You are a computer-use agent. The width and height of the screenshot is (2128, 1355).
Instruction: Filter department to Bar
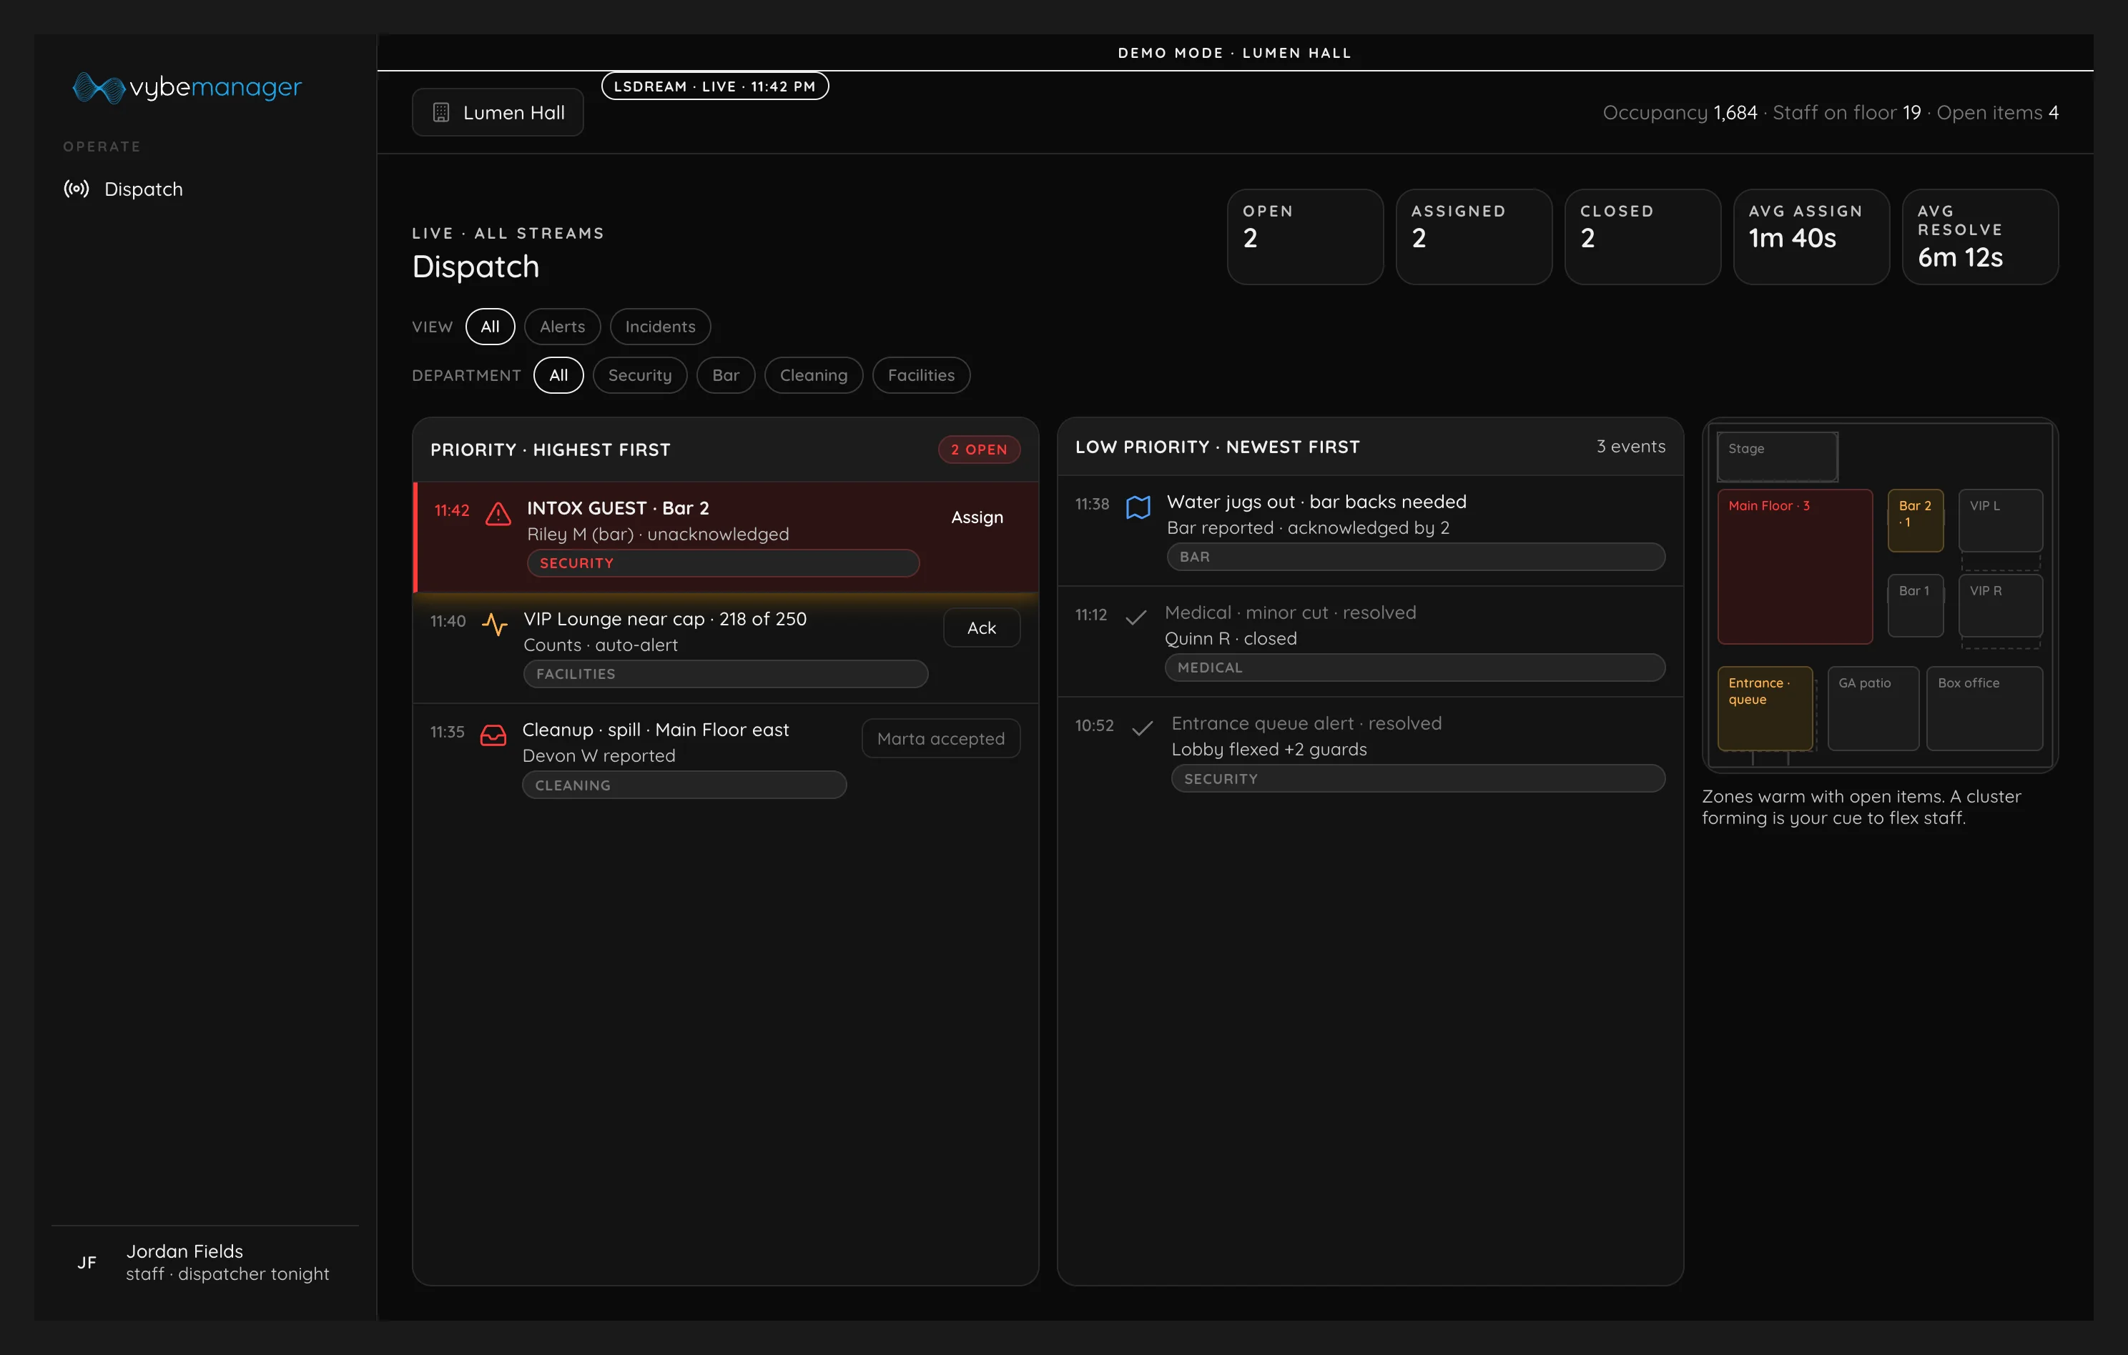pyautogui.click(x=726, y=374)
